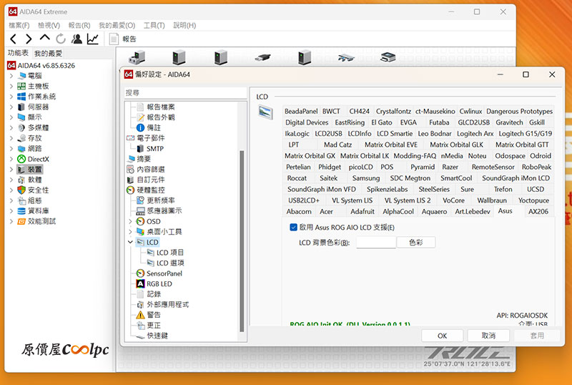
Task: Expand OSD in preferences tree
Action: [x=131, y=221]
